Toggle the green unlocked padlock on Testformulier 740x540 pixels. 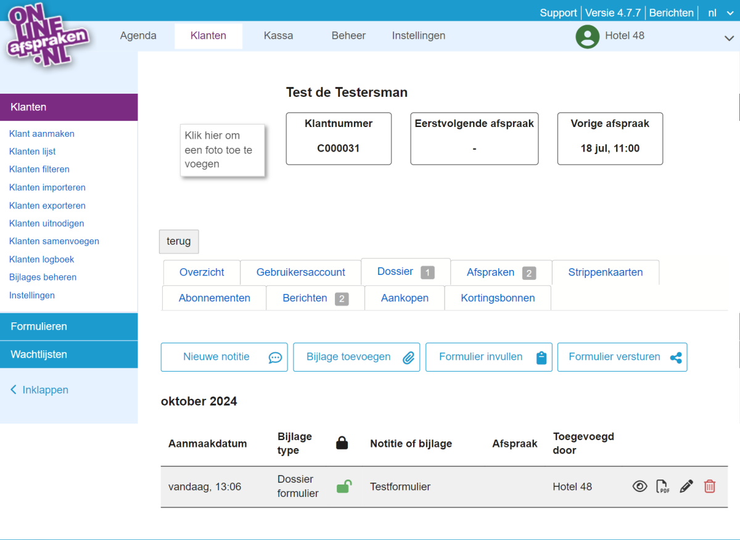click(x=343, y=486)
